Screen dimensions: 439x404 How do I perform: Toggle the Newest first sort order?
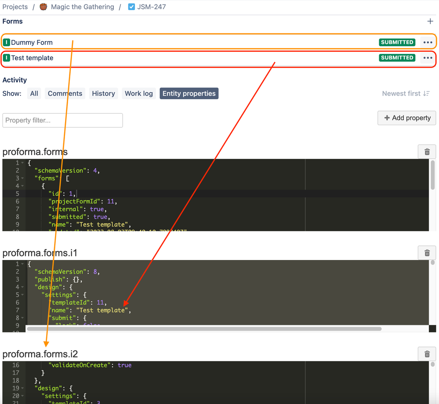pyautogui.click(x=406, y=94)
